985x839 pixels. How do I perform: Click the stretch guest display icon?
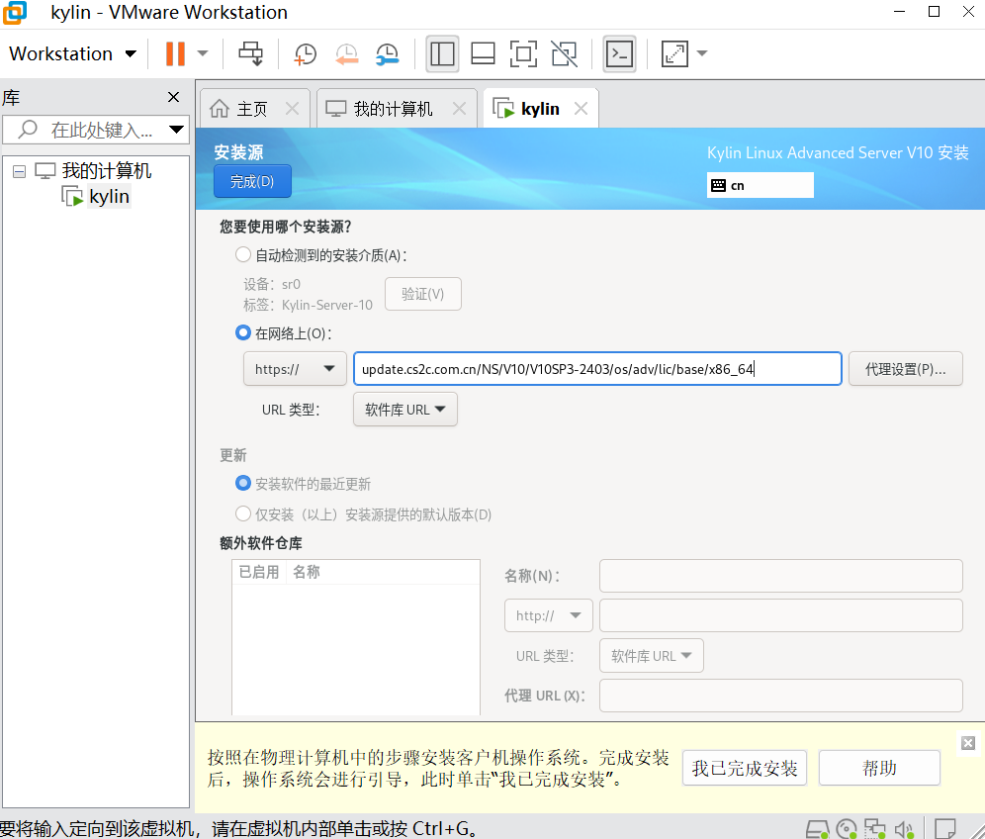(x=674, y=54)
